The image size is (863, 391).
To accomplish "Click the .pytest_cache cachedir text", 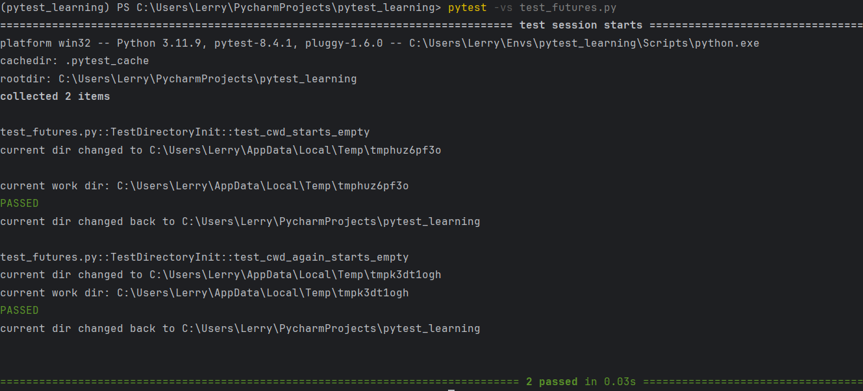I will (107, 61).
